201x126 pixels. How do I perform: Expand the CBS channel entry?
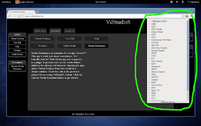tap(149, 35)
